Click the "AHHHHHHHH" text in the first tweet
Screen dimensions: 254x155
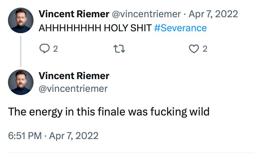tap(70, 28)
